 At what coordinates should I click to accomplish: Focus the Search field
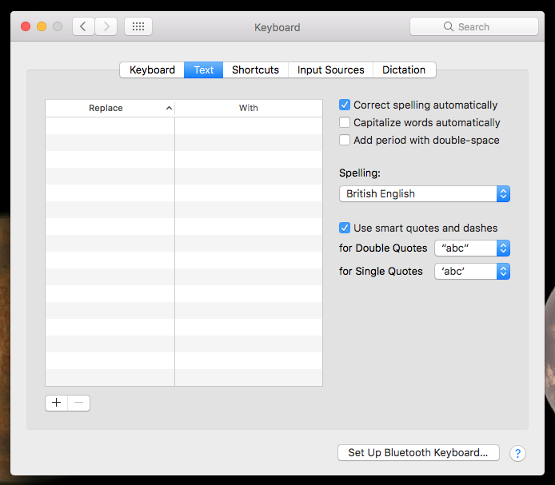click(474, 26)
